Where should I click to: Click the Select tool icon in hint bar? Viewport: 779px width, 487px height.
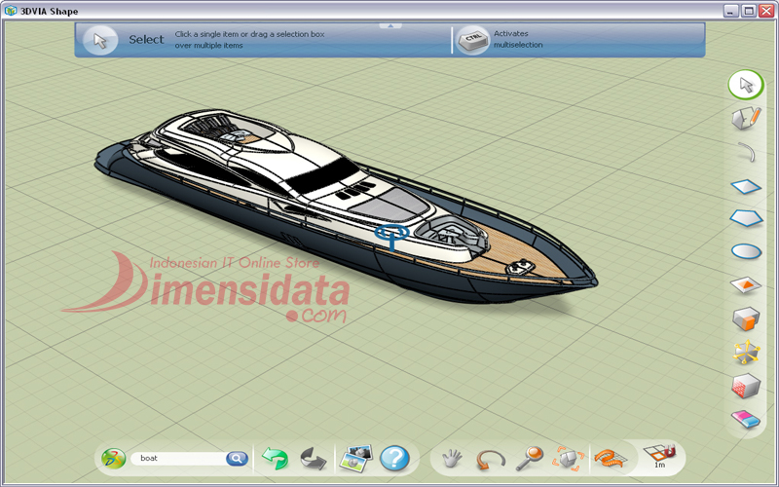click(100, 41)
